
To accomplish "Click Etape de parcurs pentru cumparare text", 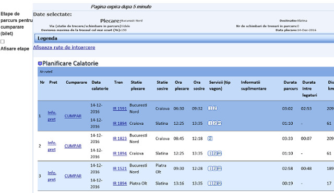I will coord(17,20).
